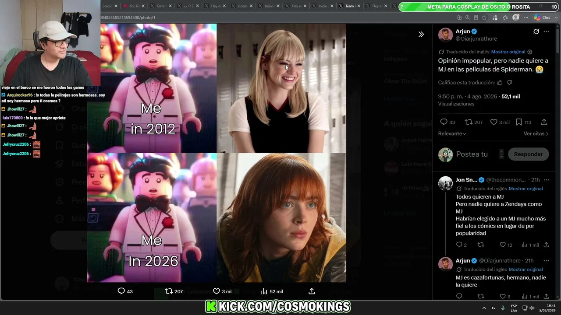Click Mostrar original on Arjun's cazafortunas reply
Image resolution: width=561 pixels, height=315 pixels.
pyautogui.click(x=525, y=269)
